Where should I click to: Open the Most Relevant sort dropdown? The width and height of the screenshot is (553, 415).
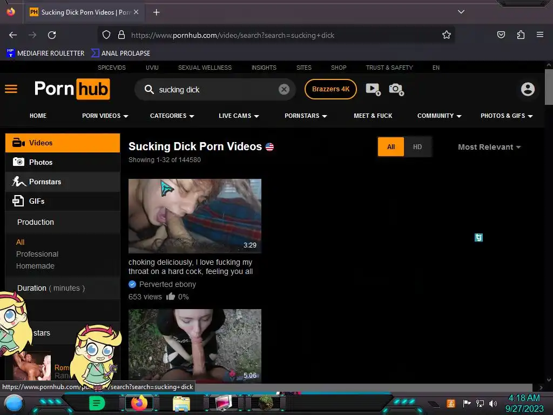pos(489,147)
